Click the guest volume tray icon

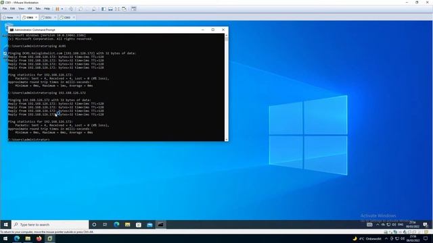click(x=394, y=225)
